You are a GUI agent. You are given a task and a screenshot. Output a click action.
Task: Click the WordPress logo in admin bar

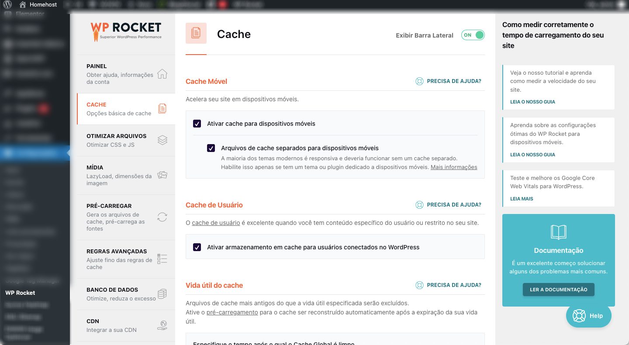(7, 5)
